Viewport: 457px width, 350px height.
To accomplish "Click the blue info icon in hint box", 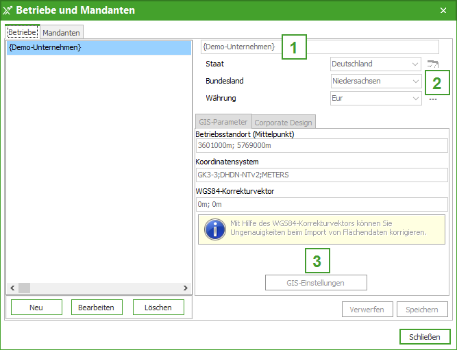I will (x=215, y=228).
